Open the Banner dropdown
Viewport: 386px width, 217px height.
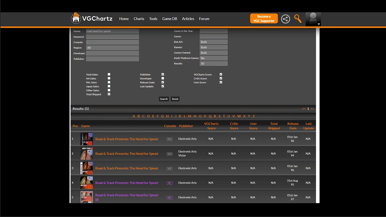(x=214, y=47)
